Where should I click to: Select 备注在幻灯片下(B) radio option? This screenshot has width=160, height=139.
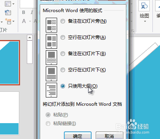coord(63,54)
